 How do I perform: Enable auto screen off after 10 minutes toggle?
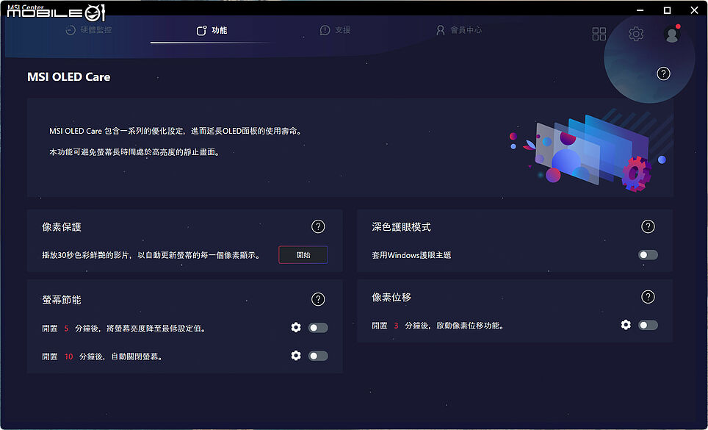(318, 356)
